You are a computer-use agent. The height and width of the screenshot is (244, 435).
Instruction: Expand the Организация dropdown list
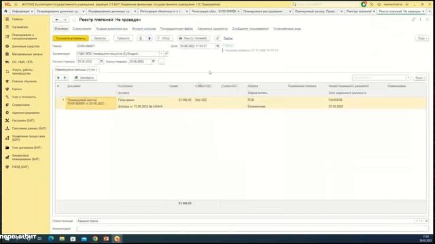[x=161, y=54]
